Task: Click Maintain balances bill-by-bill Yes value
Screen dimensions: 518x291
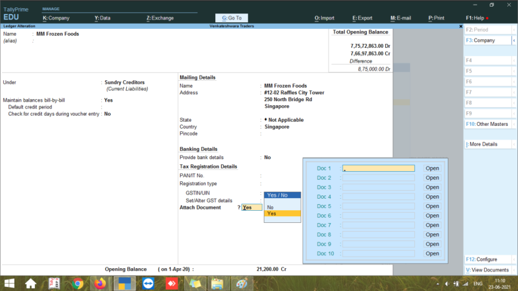Action: [x=109, y=100]
